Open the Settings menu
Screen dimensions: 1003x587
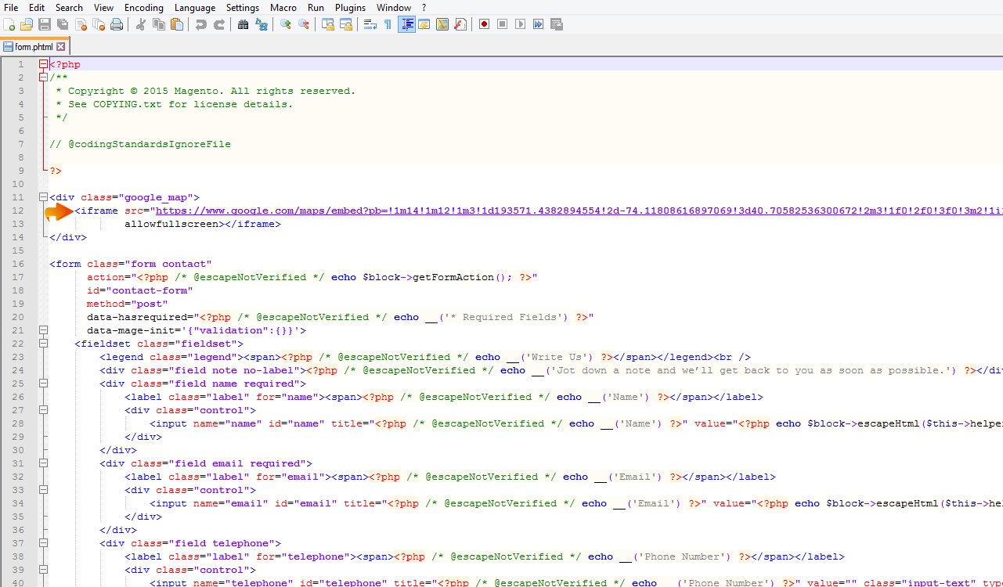[243, 7]
